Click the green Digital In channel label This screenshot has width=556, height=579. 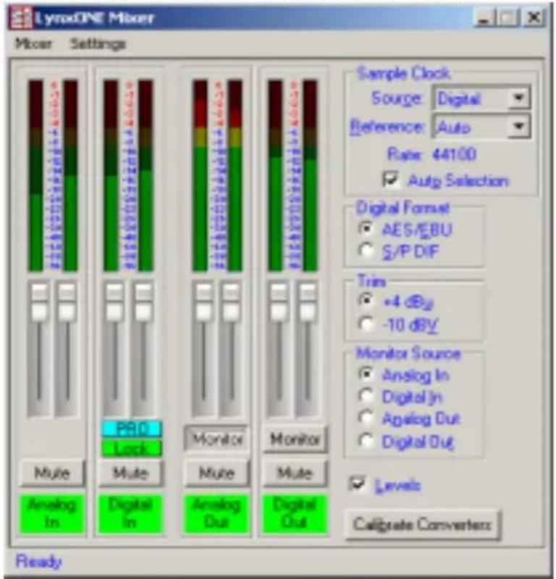[130, 515]
